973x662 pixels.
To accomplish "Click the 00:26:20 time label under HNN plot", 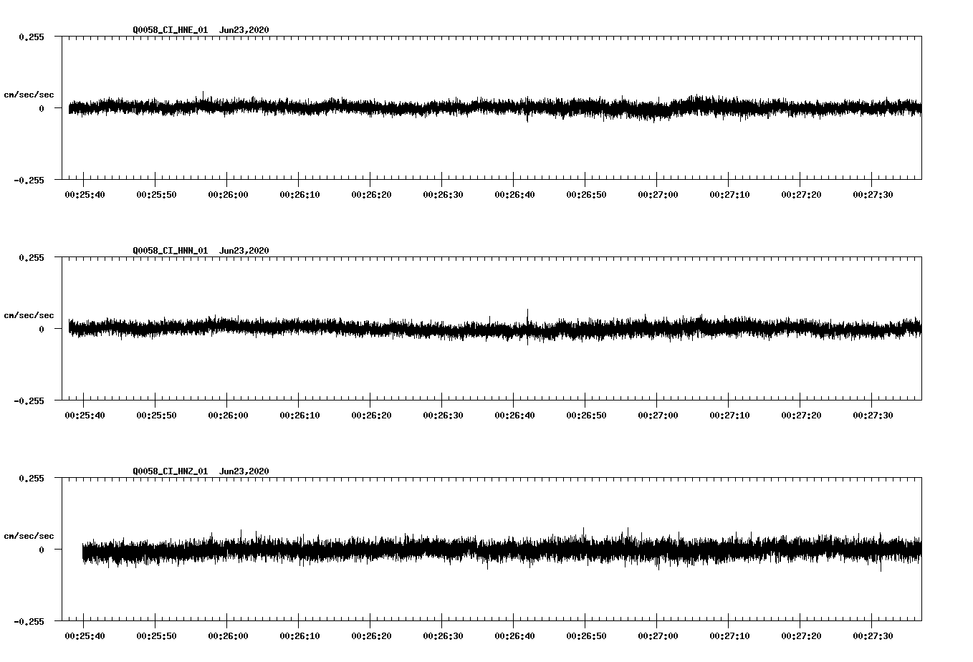I will point(371,415).
